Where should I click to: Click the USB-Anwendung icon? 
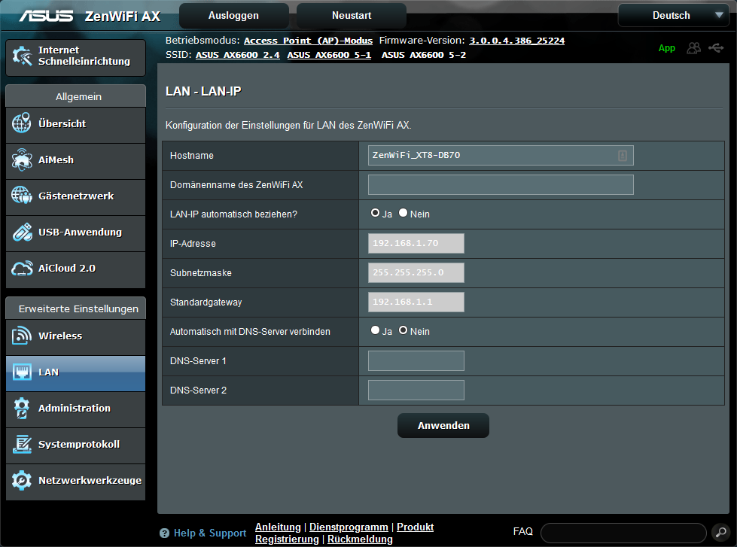point(22,232)
